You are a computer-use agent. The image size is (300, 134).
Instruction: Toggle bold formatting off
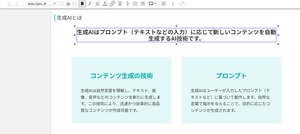click(x=82, y=4)
